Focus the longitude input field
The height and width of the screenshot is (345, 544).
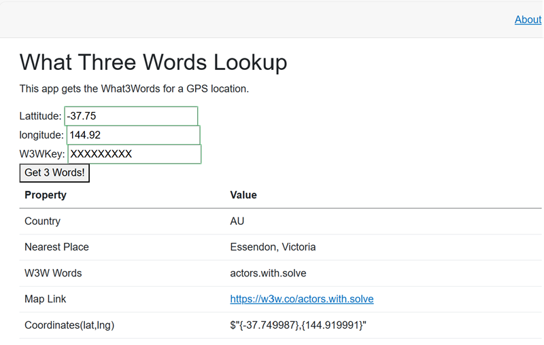coord(133,135)
